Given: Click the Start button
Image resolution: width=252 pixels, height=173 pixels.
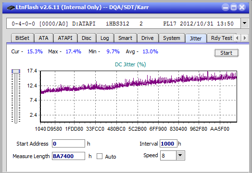Looking at the screenshot, I should pos(227,53).
